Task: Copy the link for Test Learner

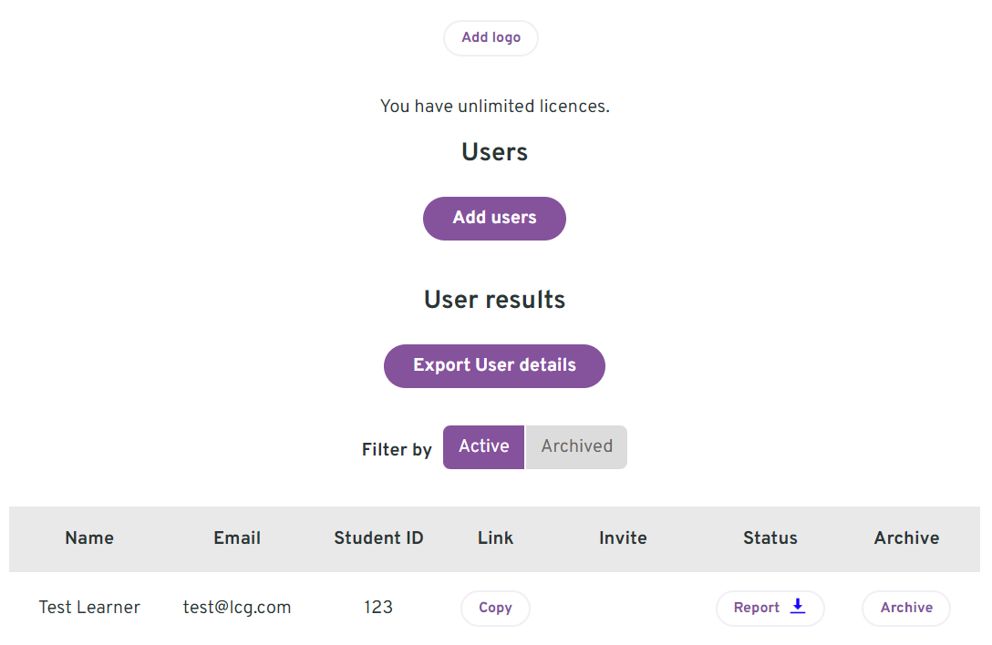Action: click(495, 608)
